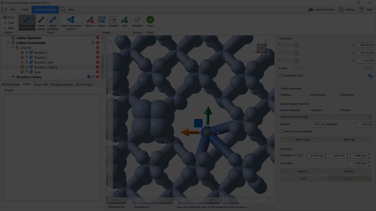Toggle hole part visibility bulb

(x=27, y=72)
